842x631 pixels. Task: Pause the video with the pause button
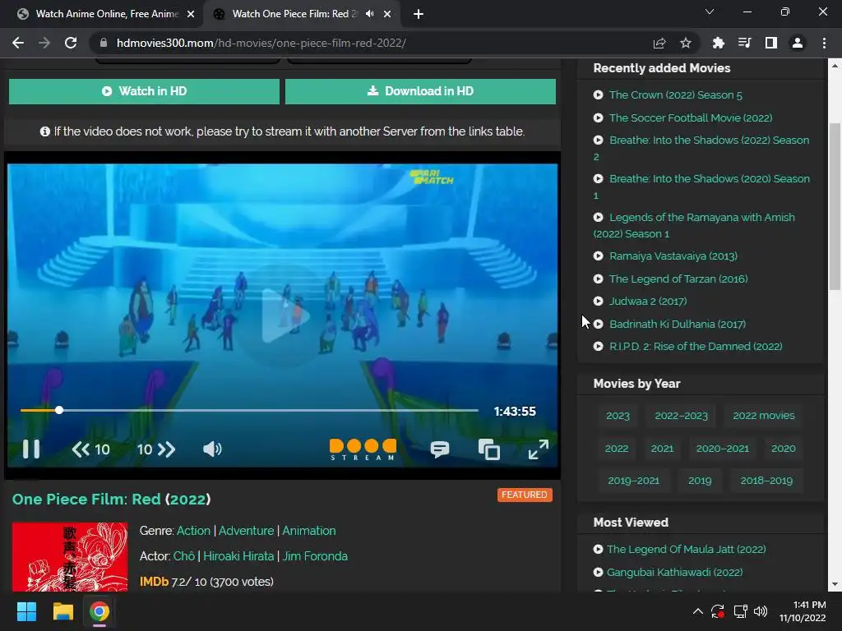31,449
